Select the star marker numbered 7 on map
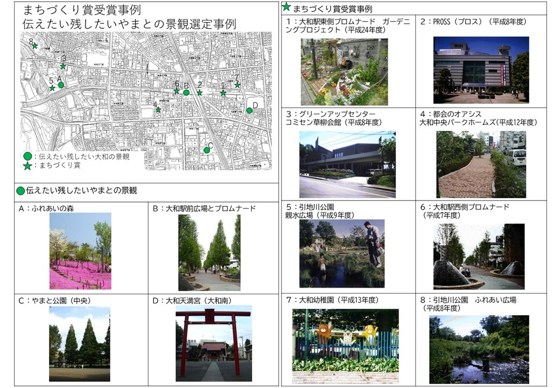 (x=237, y=85)
